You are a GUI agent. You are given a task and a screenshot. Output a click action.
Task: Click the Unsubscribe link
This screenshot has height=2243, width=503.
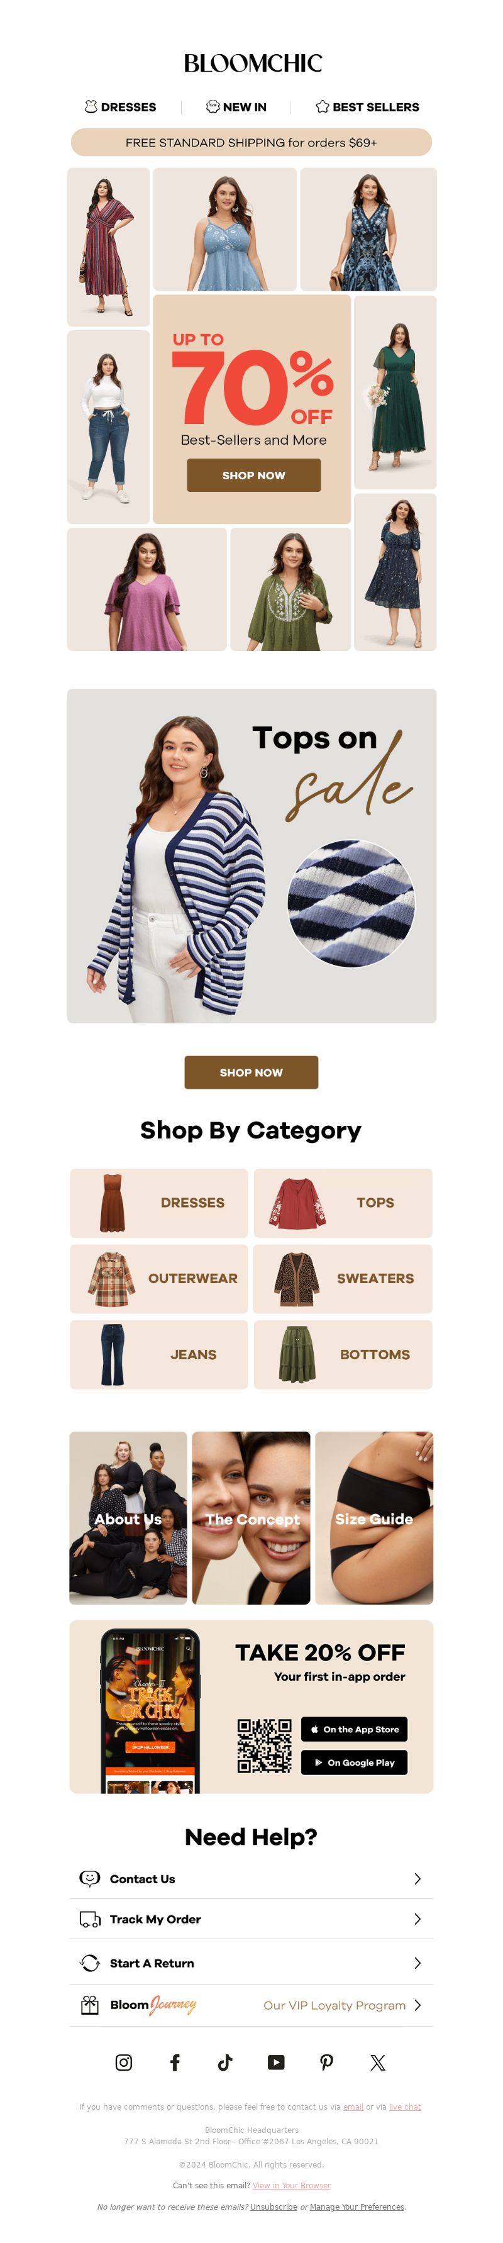pyautogui.click(x=274, y=2207)
